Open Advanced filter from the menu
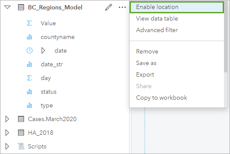The height and width of the screenshot is (154, 230). point(177,30)
